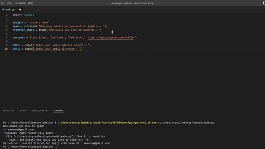Click the 'spam = int(input' code line
Viewport: 265px width, 149px height.
[x=60, y=26]
